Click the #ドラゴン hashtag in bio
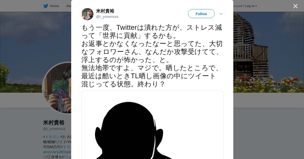The width and height of the screenshot is (304, 159). 51,137
